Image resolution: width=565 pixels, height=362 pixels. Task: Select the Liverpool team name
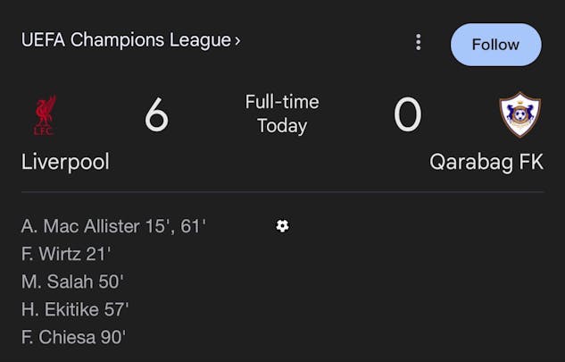(x=65, y=162)
